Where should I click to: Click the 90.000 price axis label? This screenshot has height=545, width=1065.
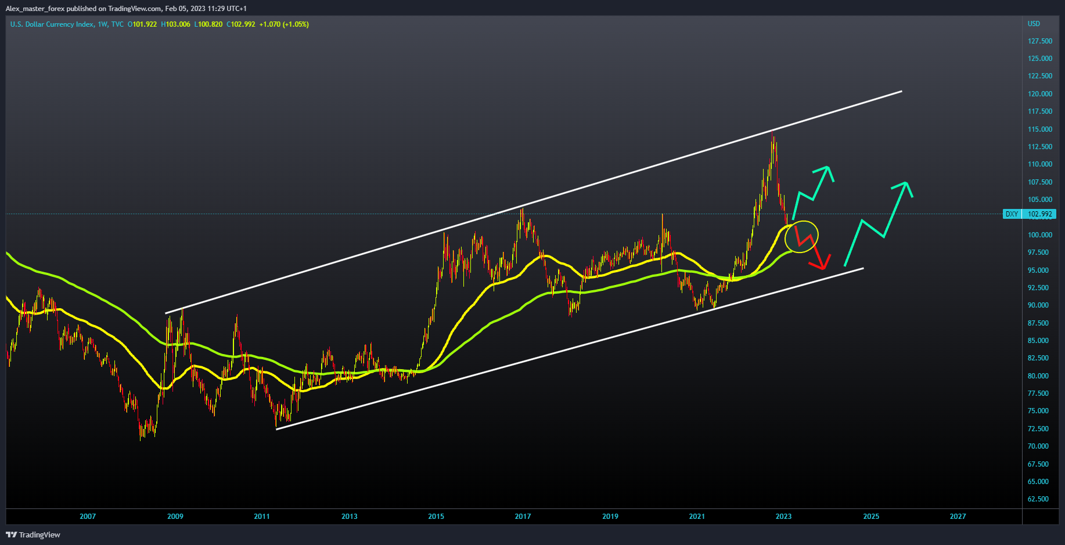(1038, 305)
